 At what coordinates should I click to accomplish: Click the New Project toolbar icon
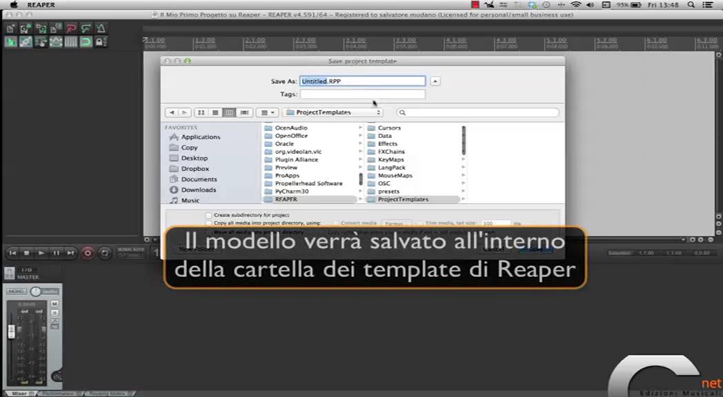point(10,28)
